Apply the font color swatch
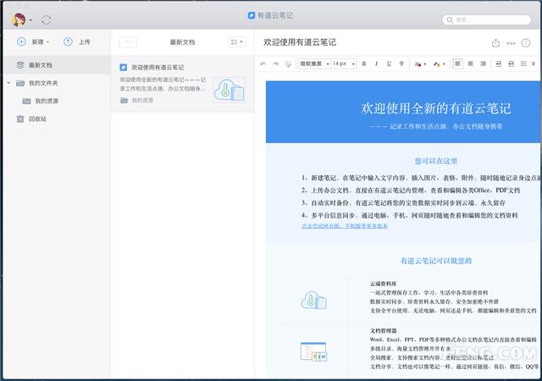Viewport: 542px width, 381px height. (x=418, y=64)
